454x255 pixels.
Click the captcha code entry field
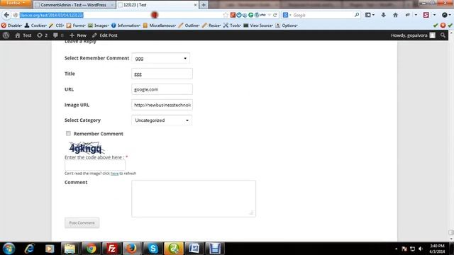[95, 165]
